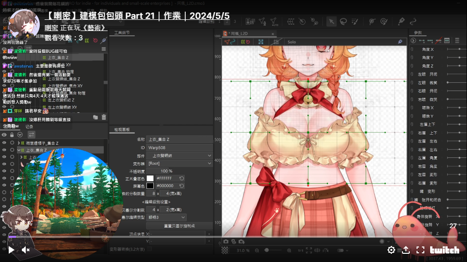This screenshot has height=262, width=467.
Task: Select edit level 2 button
Action: click(x=227, y=21)
